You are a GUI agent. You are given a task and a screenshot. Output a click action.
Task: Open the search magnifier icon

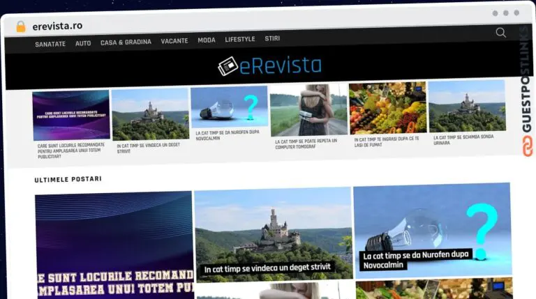pos(501,33)
